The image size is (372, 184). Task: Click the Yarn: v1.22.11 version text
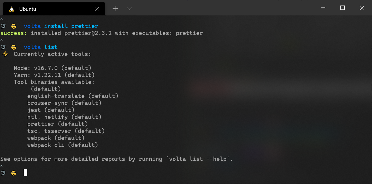pos(54,75)
